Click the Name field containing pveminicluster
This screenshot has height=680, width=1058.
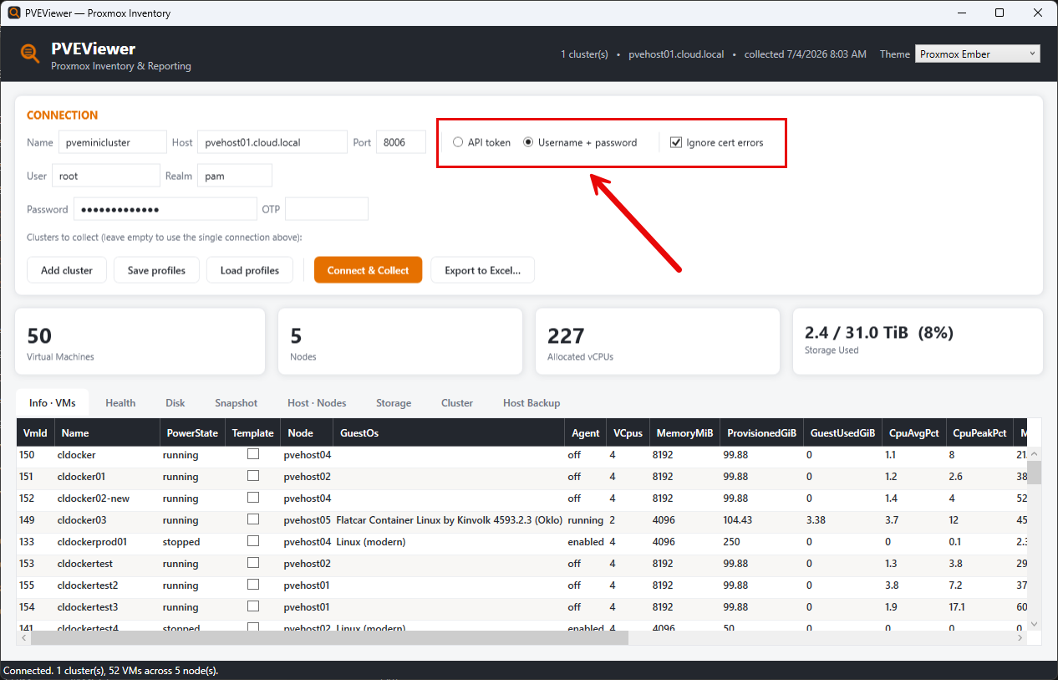pos(112,142)
